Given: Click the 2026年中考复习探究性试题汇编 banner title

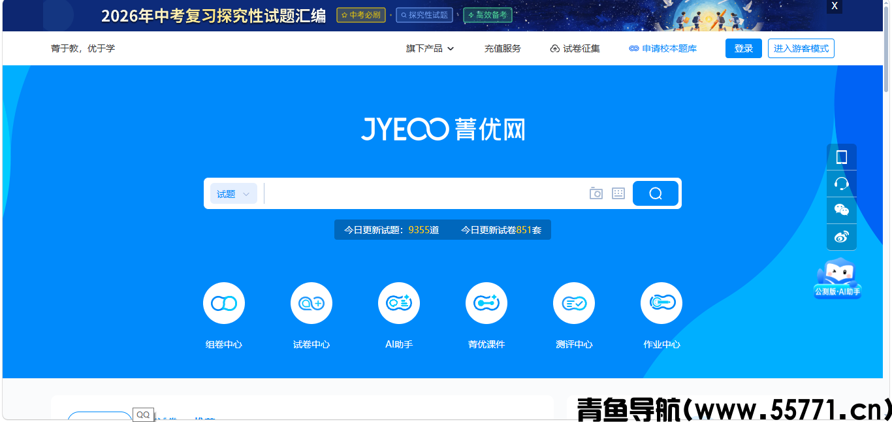Looking at the screenshot, I should [x=214, y=16].
